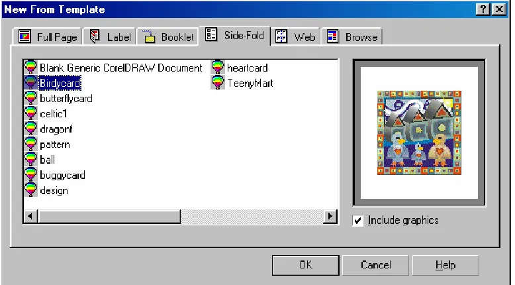Click the balloon icon beside Birdycard
The image size is (515, 285).
[31, 82]
